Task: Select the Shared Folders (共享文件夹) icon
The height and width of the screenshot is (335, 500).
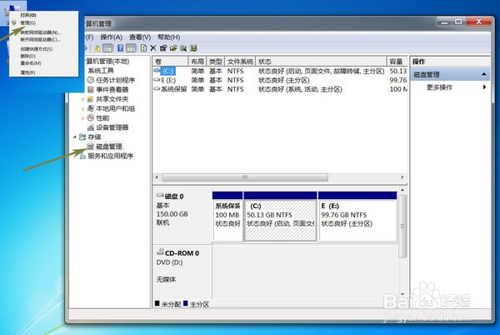Action: 91,99
